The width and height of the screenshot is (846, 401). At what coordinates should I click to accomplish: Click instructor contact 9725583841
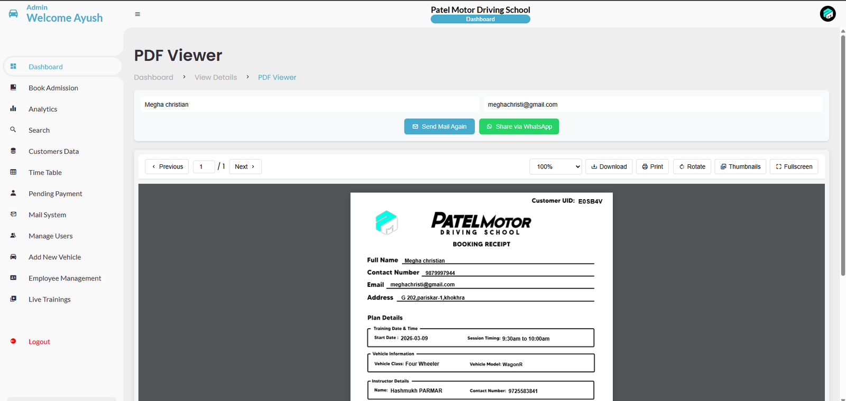523,391
